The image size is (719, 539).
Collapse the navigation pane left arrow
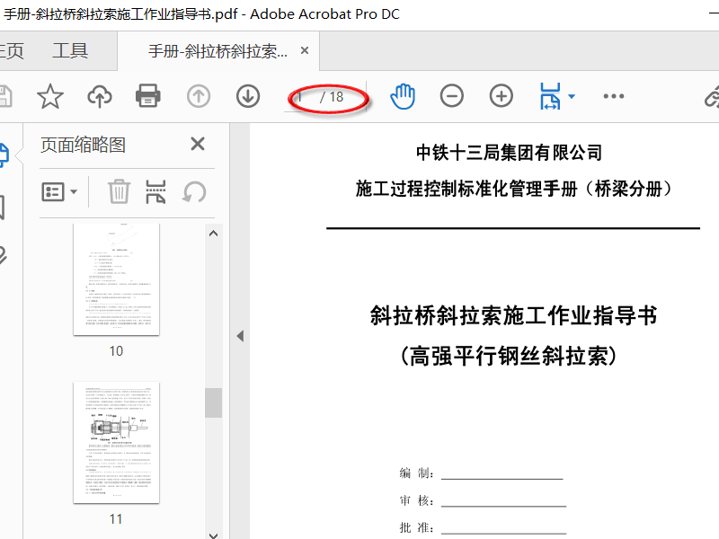click(x=240, y=336)
